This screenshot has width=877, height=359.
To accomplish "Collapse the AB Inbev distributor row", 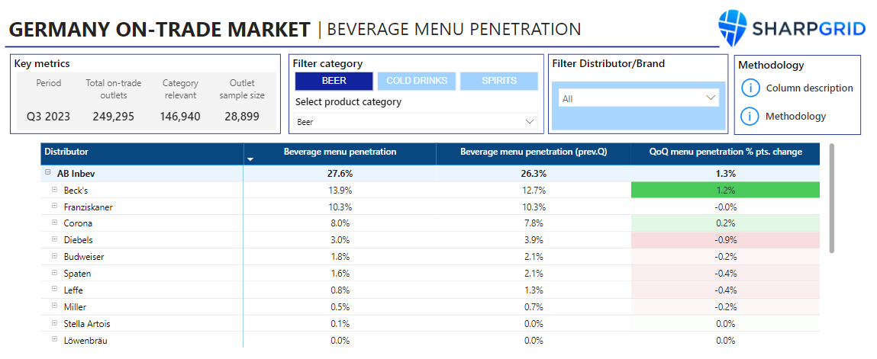I will point(48,173).
